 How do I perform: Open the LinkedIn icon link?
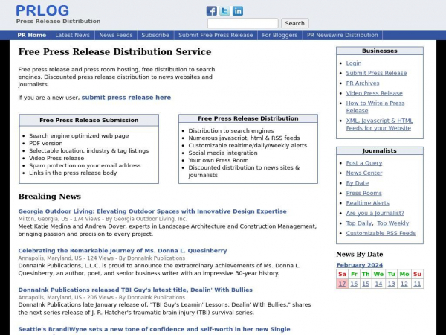(x=238, y=11)
